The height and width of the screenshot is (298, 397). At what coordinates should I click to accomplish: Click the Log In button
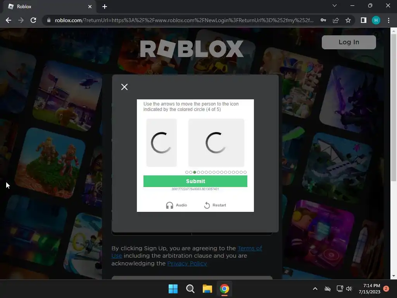349,42
